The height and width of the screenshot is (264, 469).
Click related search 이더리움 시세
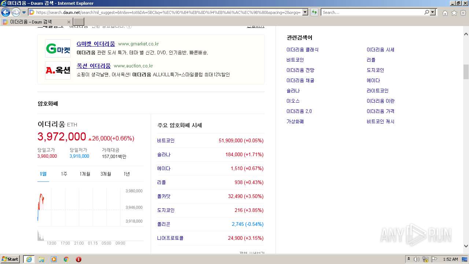(x=380, y=49)
